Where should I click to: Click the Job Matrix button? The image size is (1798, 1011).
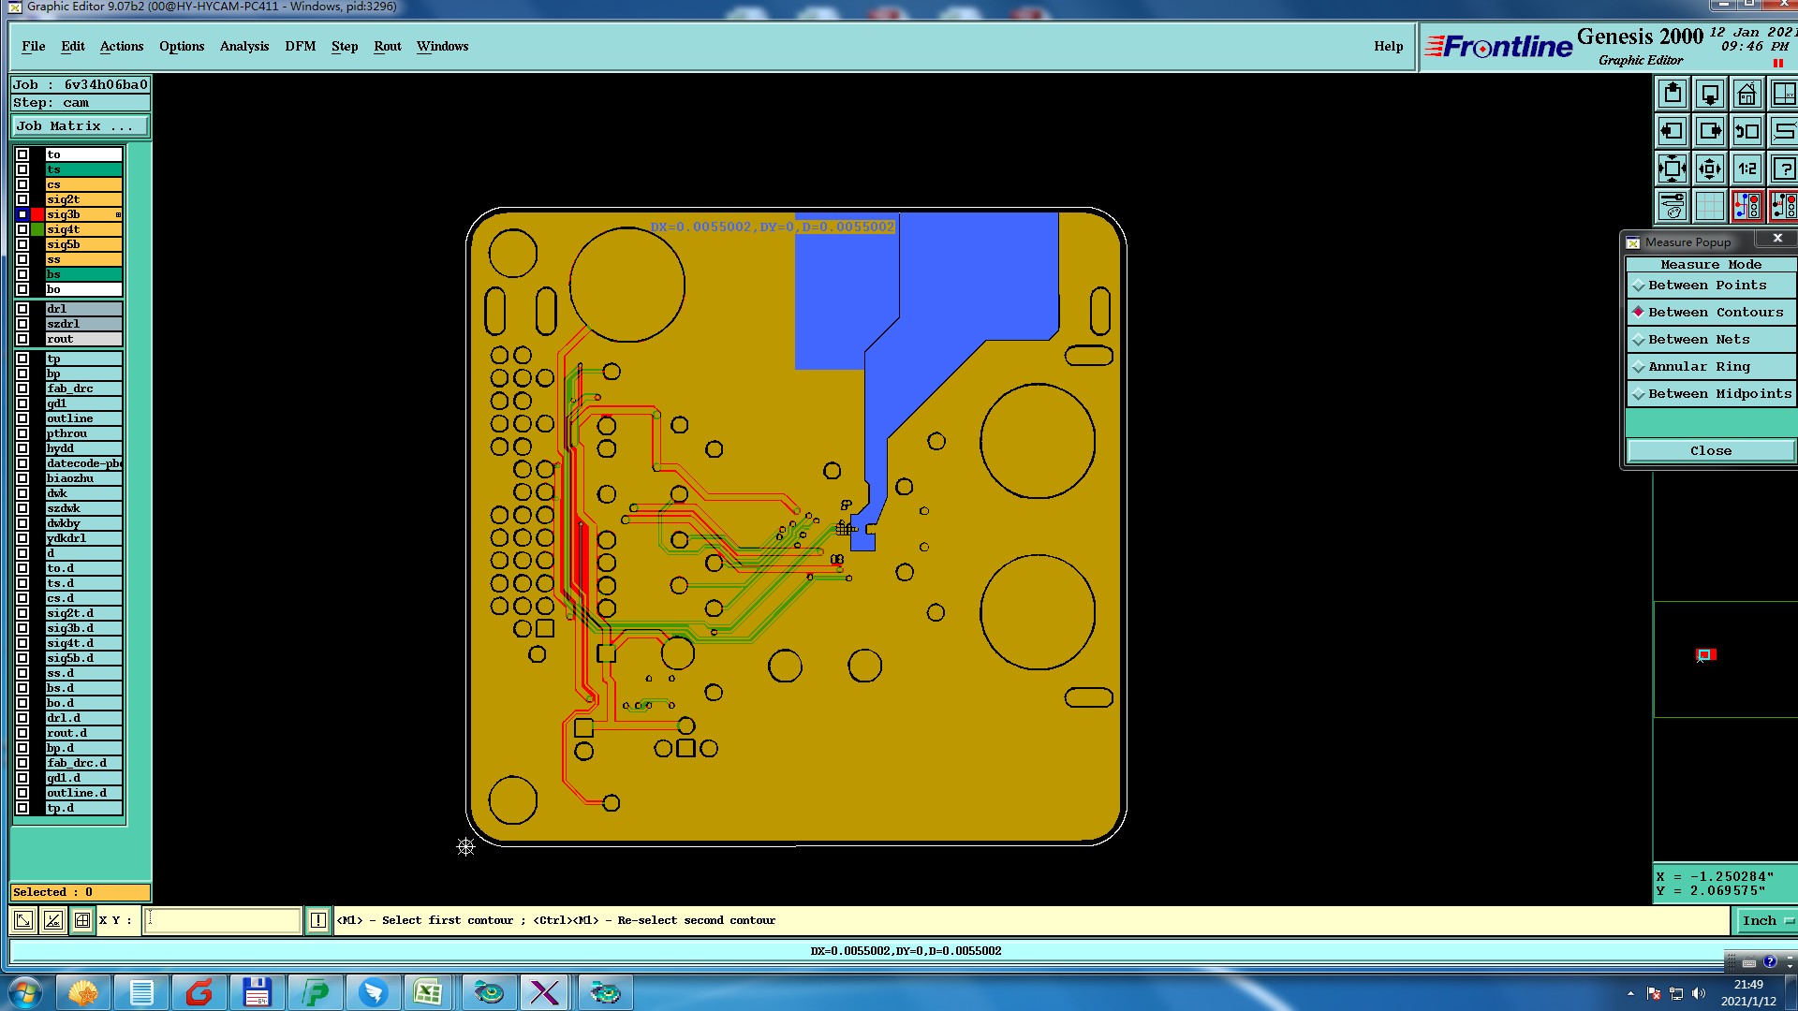[x=80, y=126]
